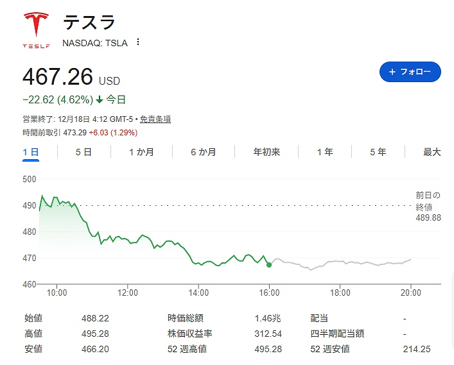Switch to the 1か月 one-month tab

tap(141, 152)
